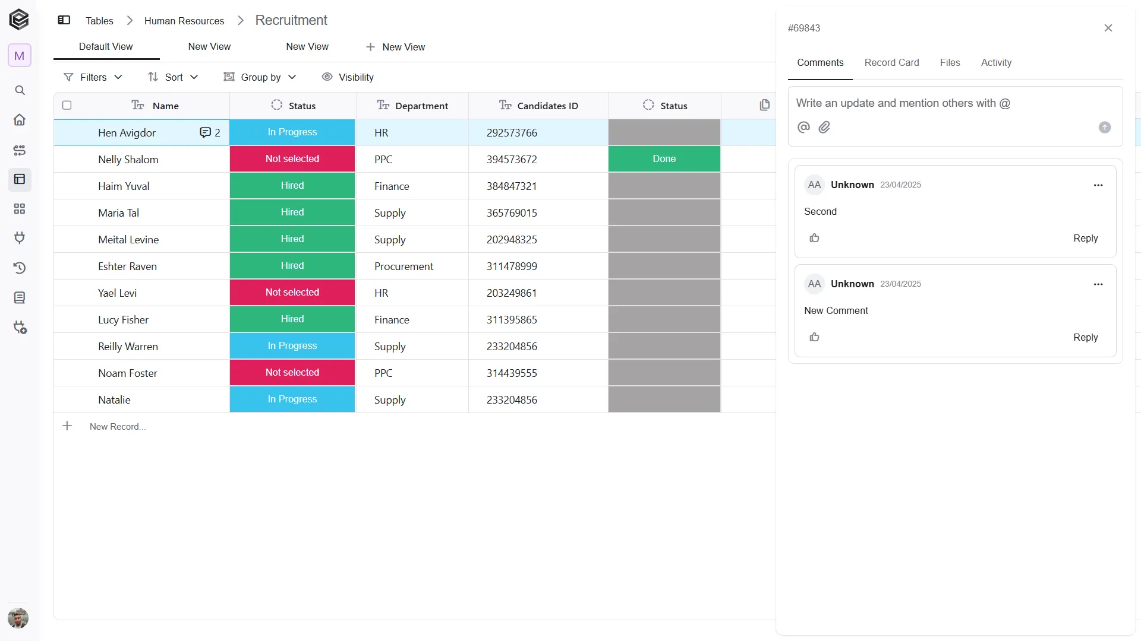The height and width of the screenshot is (641, 1141).
Task: Click the comment text input field
Action: point(954,103)
